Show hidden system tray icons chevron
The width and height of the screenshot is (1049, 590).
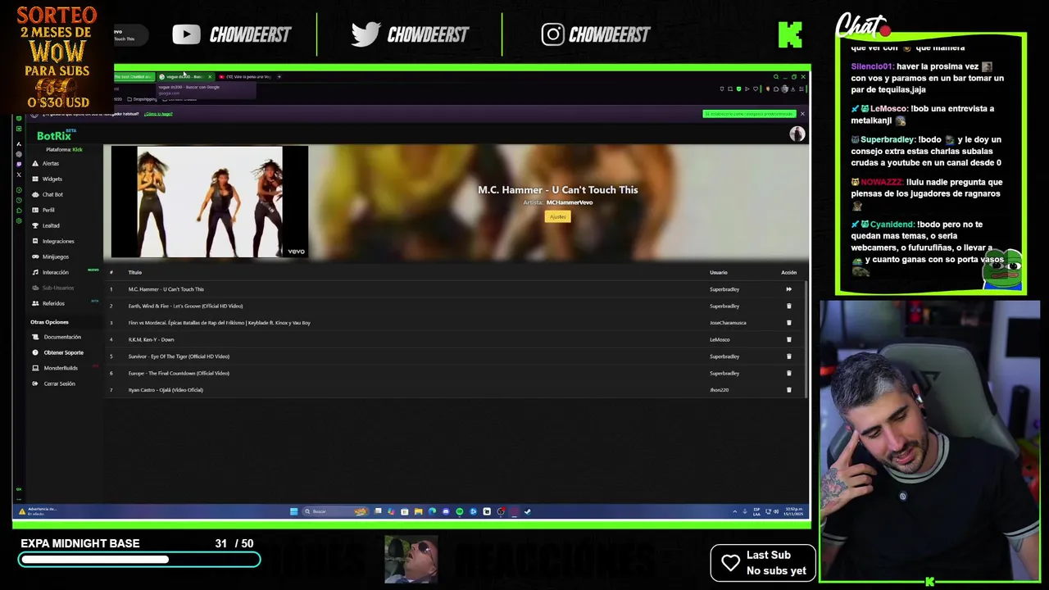click(734, 511)
